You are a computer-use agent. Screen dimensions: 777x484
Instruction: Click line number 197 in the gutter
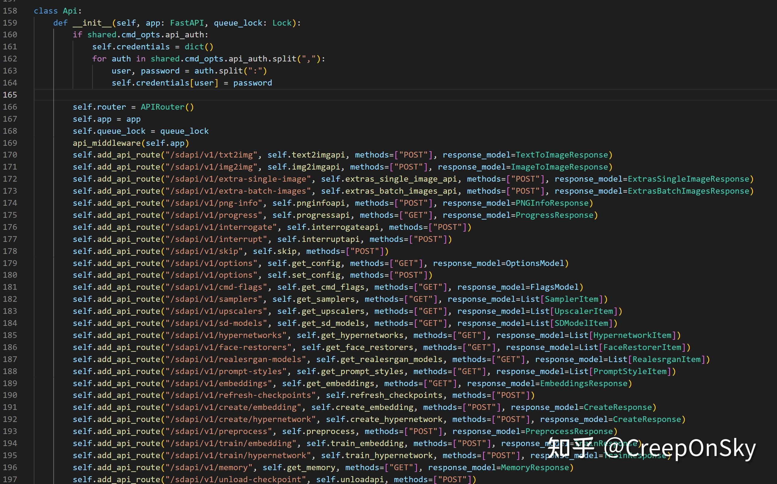pyautogui.click(x=10, y=479)
